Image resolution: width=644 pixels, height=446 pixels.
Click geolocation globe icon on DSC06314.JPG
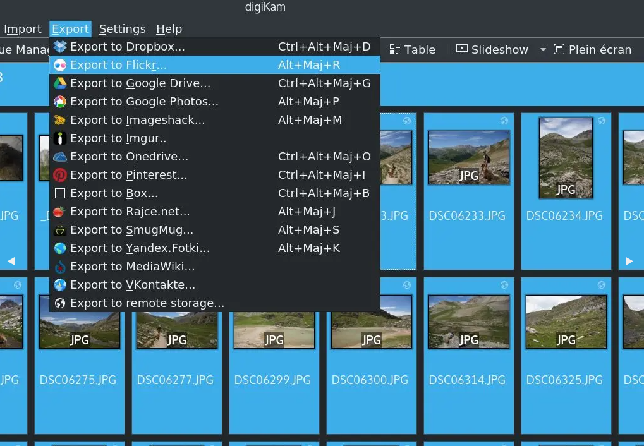(x=504, y=285)
